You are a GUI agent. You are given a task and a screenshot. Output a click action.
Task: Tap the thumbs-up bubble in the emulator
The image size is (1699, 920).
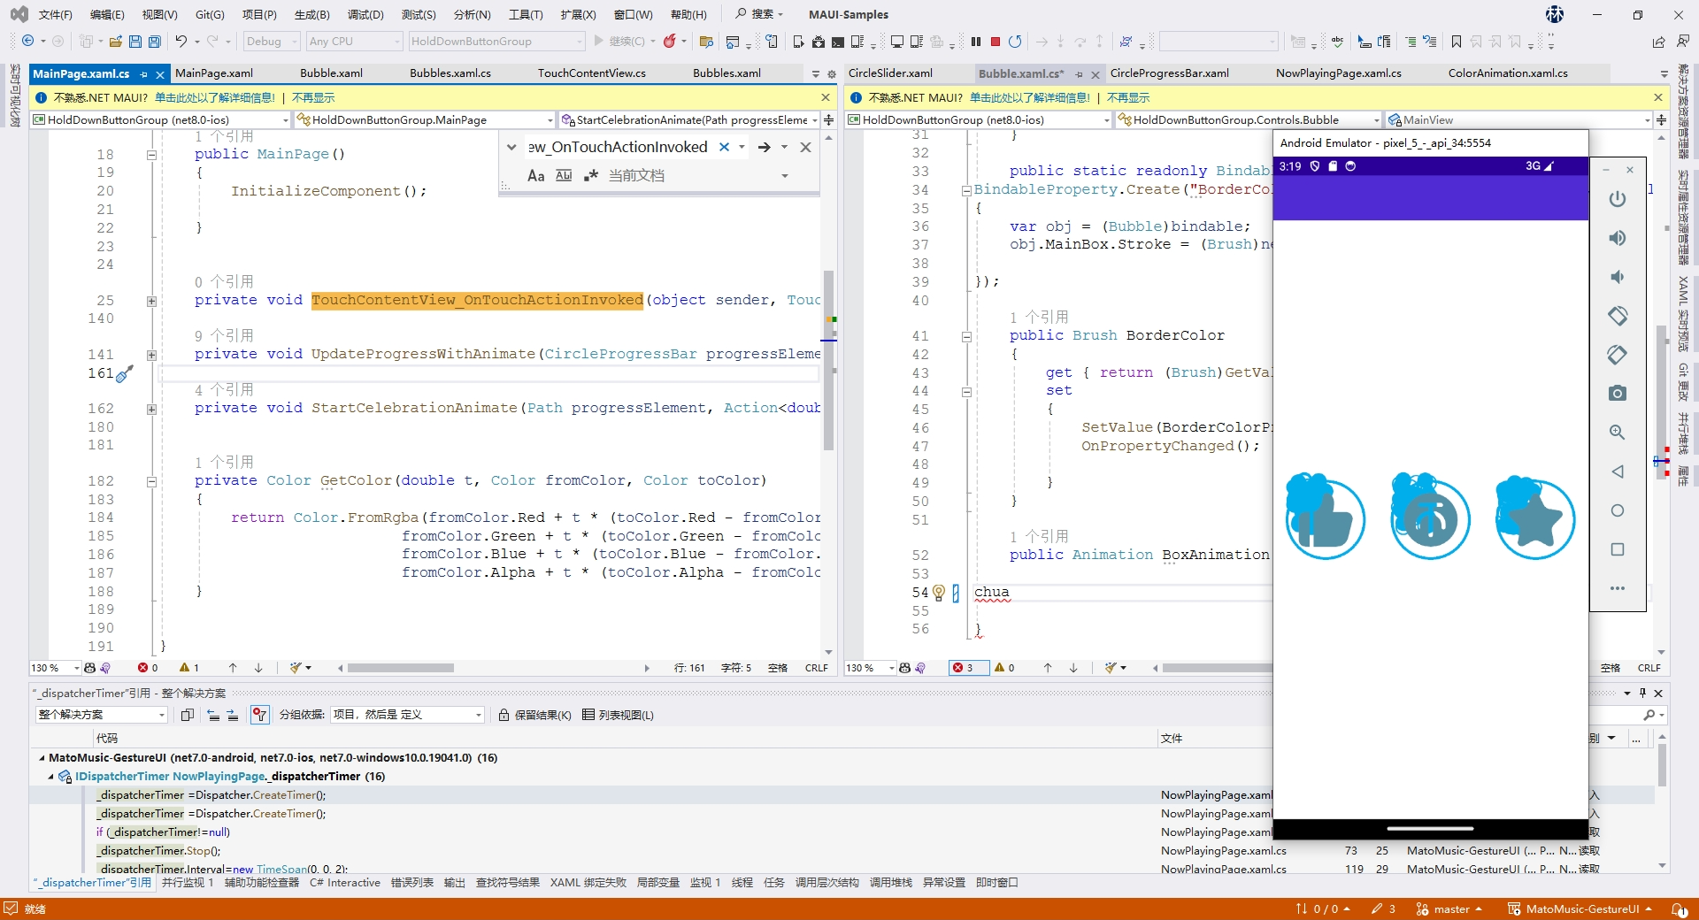click(x=1325, y=519)
